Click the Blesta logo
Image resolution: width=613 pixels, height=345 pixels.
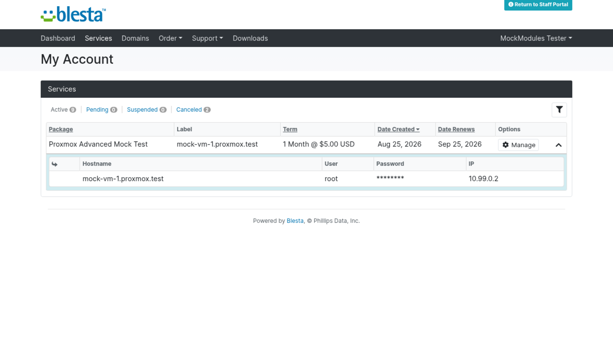(73, 14)
